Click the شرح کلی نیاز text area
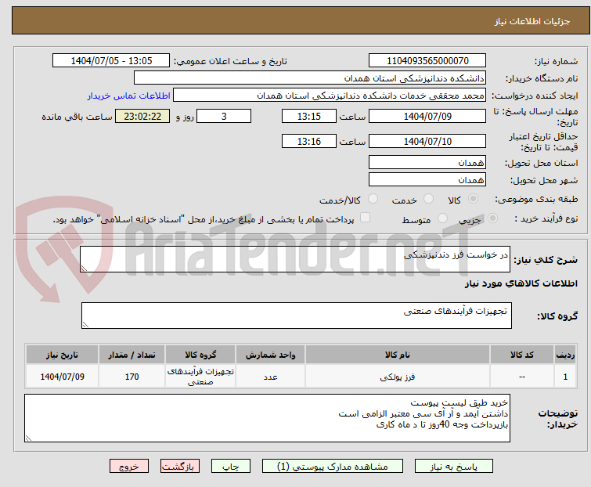 point(295,259)
